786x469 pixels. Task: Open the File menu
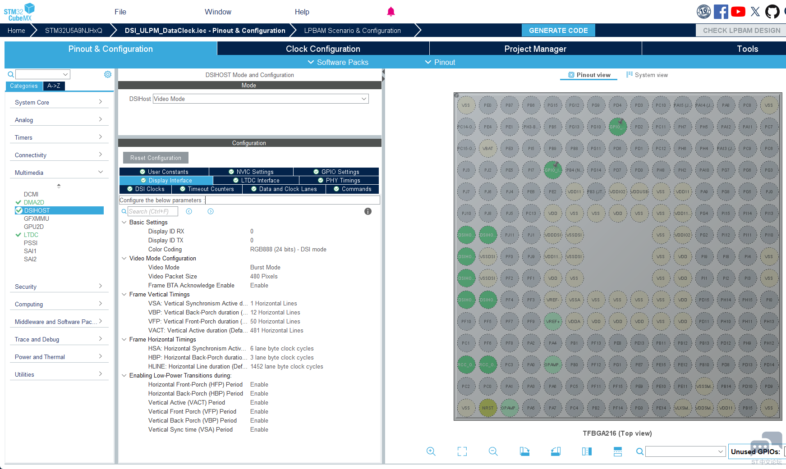[120, 12]
